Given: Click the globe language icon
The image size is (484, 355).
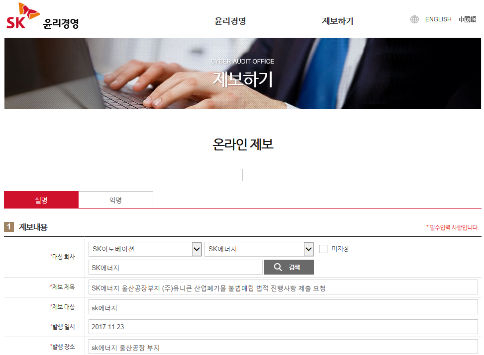Looking at the screenshot, I should [414, 19].
